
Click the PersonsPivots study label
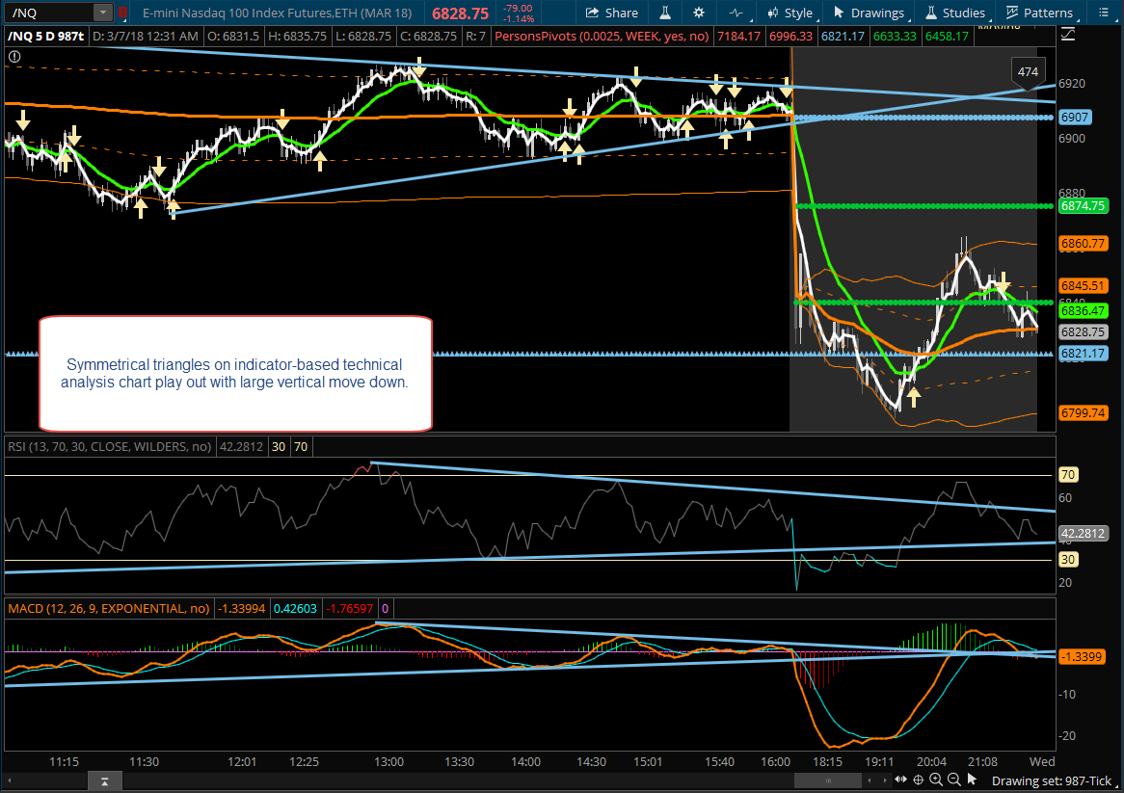click(x=601, y=36)
